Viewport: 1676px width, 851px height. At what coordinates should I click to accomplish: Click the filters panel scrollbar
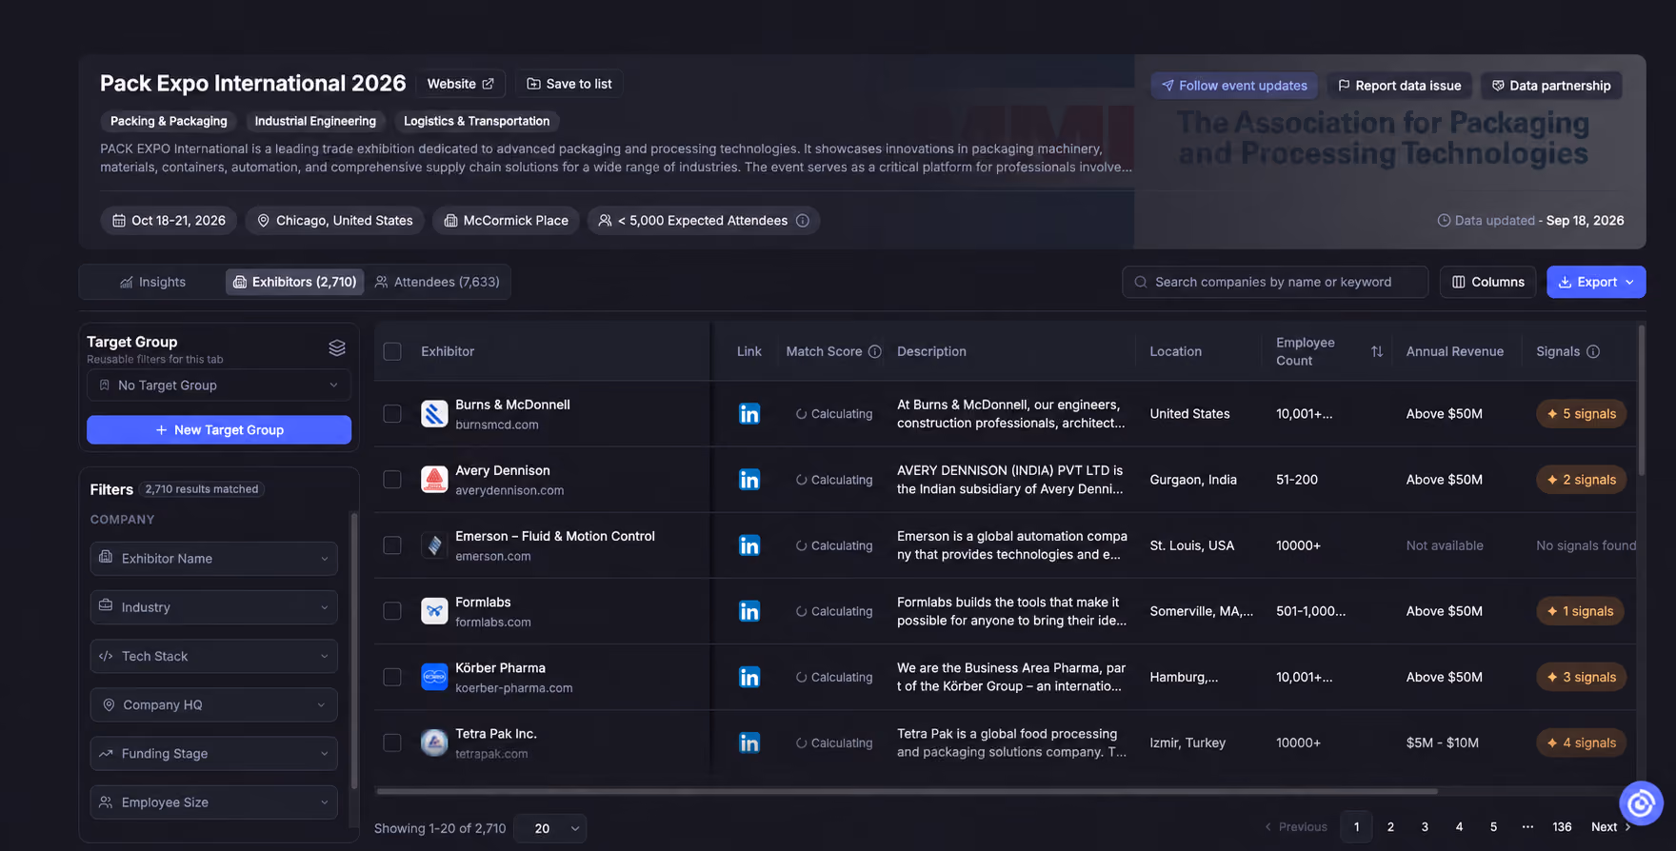[x=354, y=652]
